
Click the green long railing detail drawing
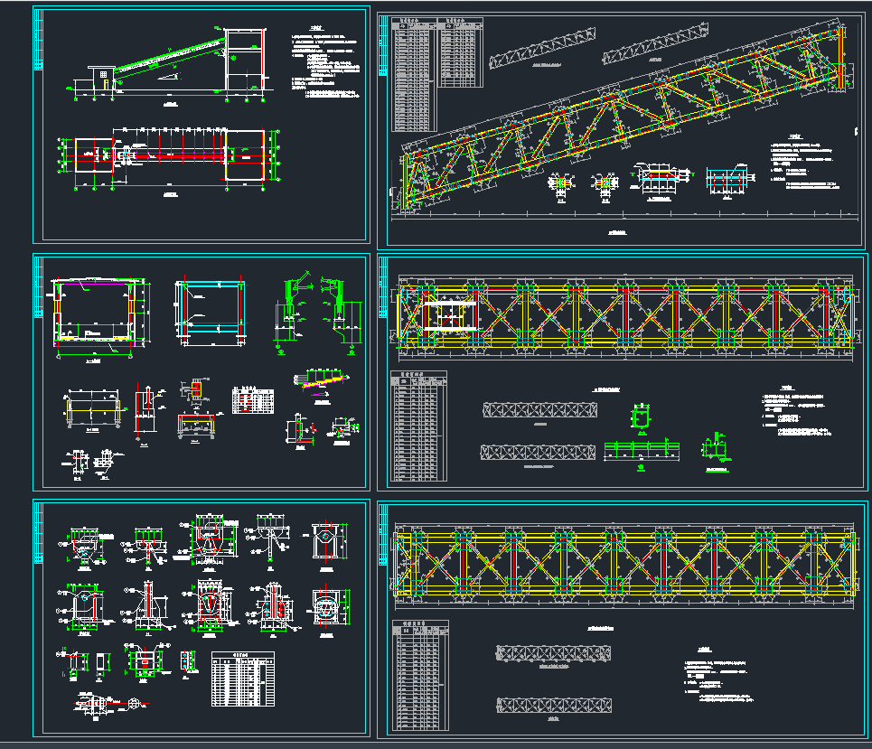640,450
